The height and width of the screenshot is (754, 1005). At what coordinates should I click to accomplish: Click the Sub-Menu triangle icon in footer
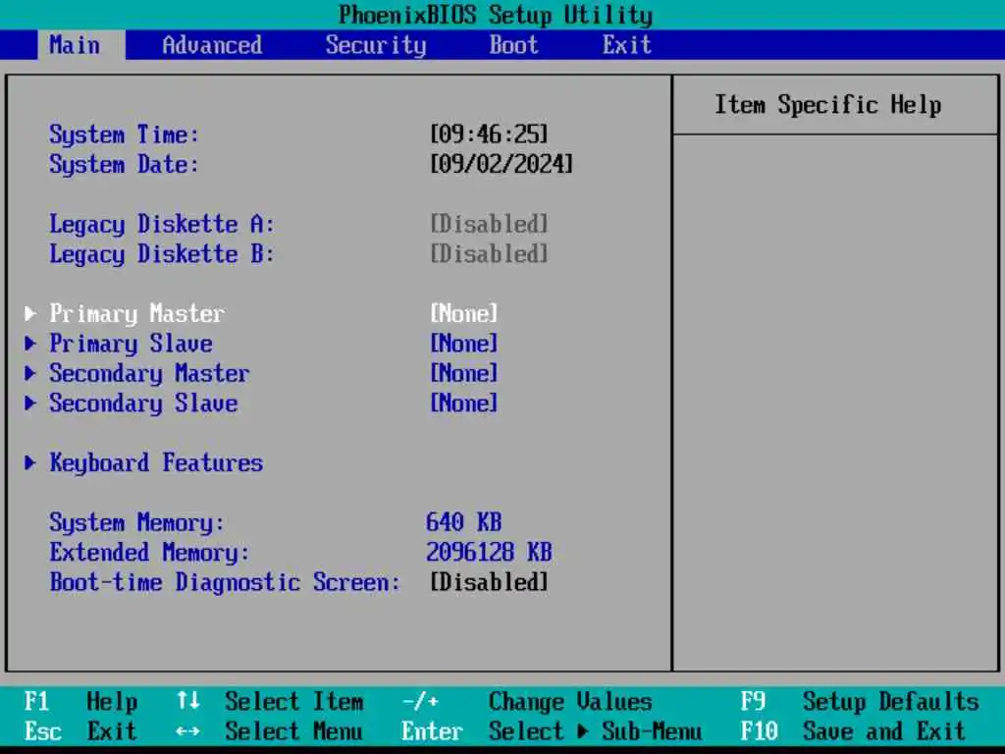point(583,731)
